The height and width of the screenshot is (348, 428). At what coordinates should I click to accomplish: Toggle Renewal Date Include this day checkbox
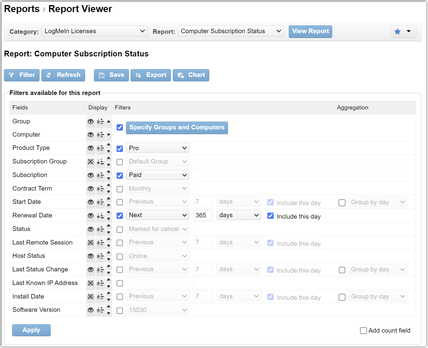coord(271,216)
